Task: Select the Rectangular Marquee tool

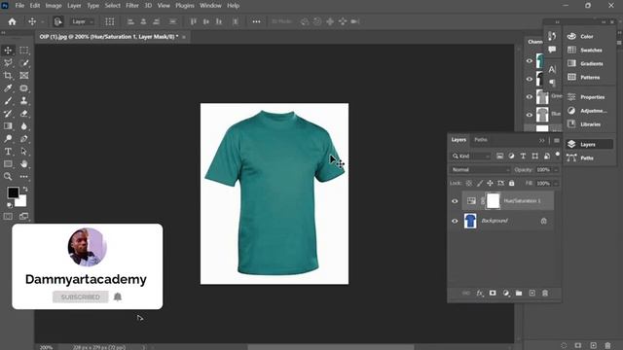Action: pyautogui.click(x=23, y=51)
